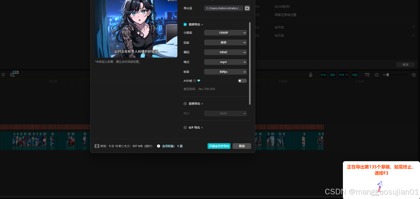
Task: Click the 02:00 timeline ruler mark
Action: (x=53, y=82)
